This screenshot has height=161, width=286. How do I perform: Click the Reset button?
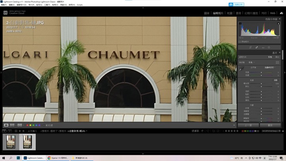click(270, 125)
